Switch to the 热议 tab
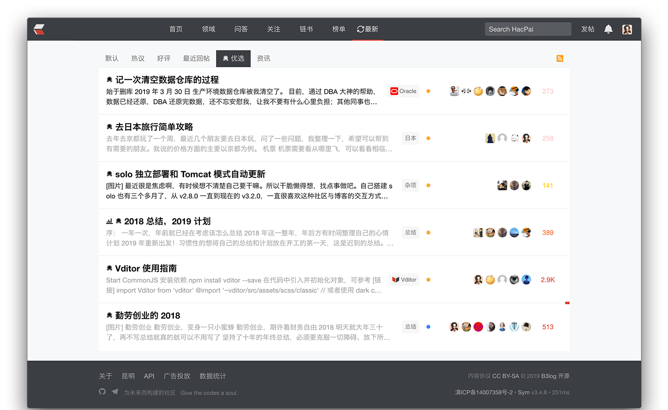The image size is (668, 410). click(x=138, y=59)
